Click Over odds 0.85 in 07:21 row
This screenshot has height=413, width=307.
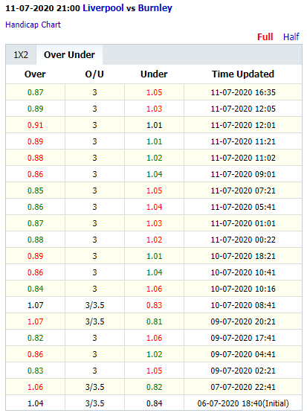(x=35, y=191)
